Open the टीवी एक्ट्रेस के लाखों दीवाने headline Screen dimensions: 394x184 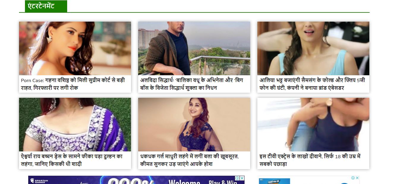(310, 160)
